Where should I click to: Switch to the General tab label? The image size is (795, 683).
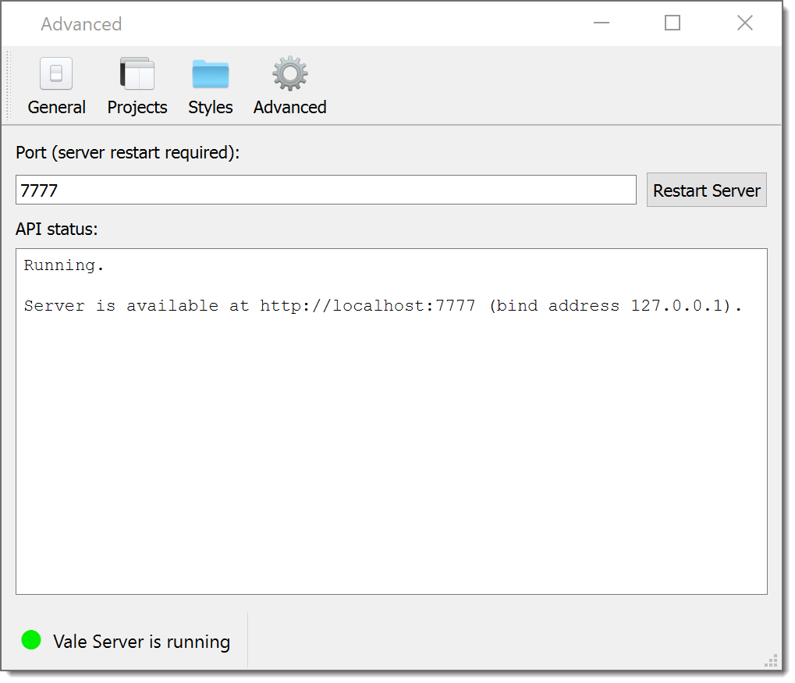[57, 107]
